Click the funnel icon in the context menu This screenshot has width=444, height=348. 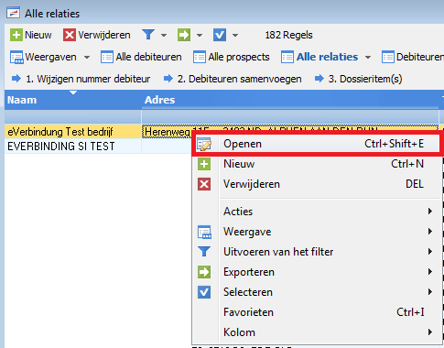[204, 252]
